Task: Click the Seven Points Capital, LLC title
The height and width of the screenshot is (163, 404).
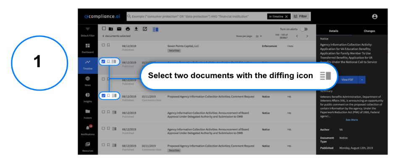Action: pyautogui.click(x=183, y=46)
